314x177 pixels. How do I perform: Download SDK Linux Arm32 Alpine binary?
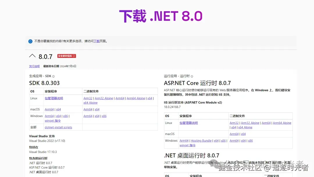(x=104, y=98)
